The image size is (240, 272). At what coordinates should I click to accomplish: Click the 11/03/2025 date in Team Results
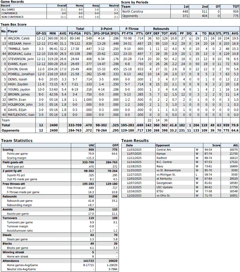[133, 149]
